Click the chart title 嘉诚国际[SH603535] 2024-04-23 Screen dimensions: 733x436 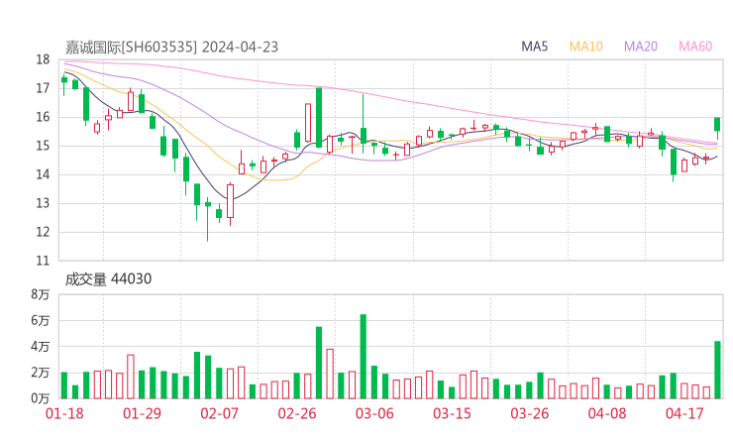tap(171, 47)
